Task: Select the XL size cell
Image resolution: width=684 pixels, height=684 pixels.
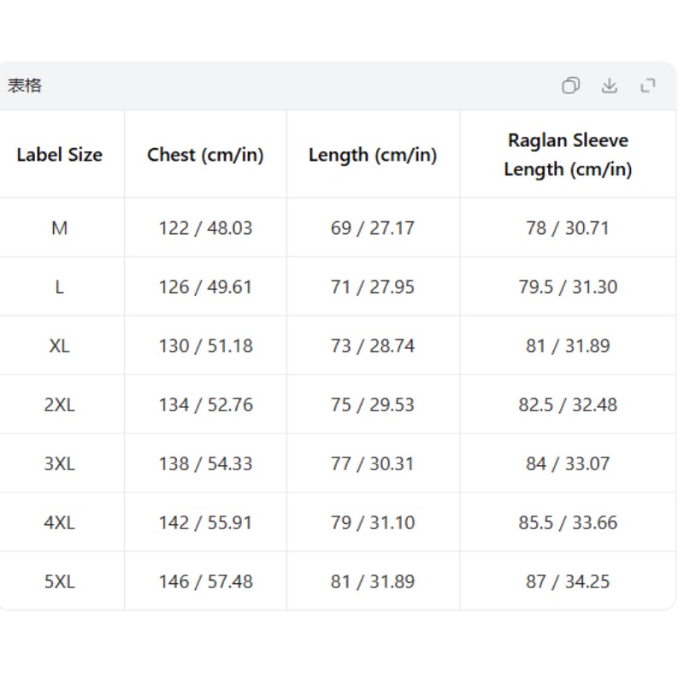Action: tap(59, 346)
